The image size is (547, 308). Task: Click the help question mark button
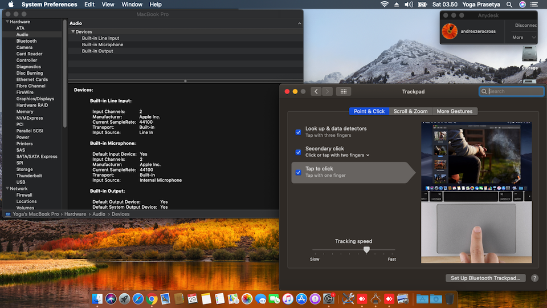pyautogui.click(x=534, y=278)
